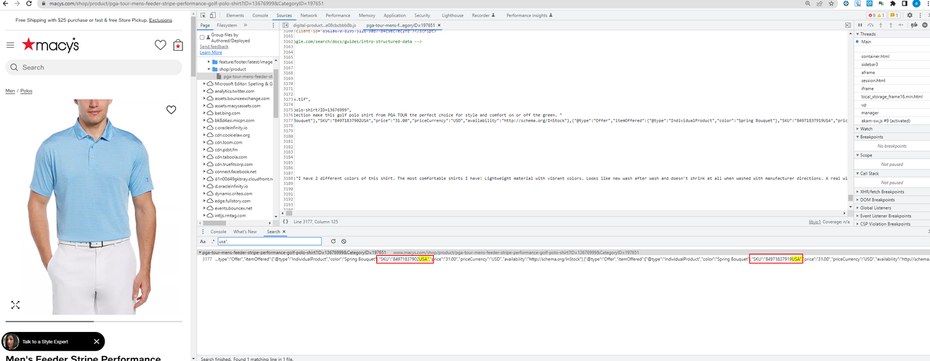
Task: Click Step over next function call
Action: click(871, 25)
